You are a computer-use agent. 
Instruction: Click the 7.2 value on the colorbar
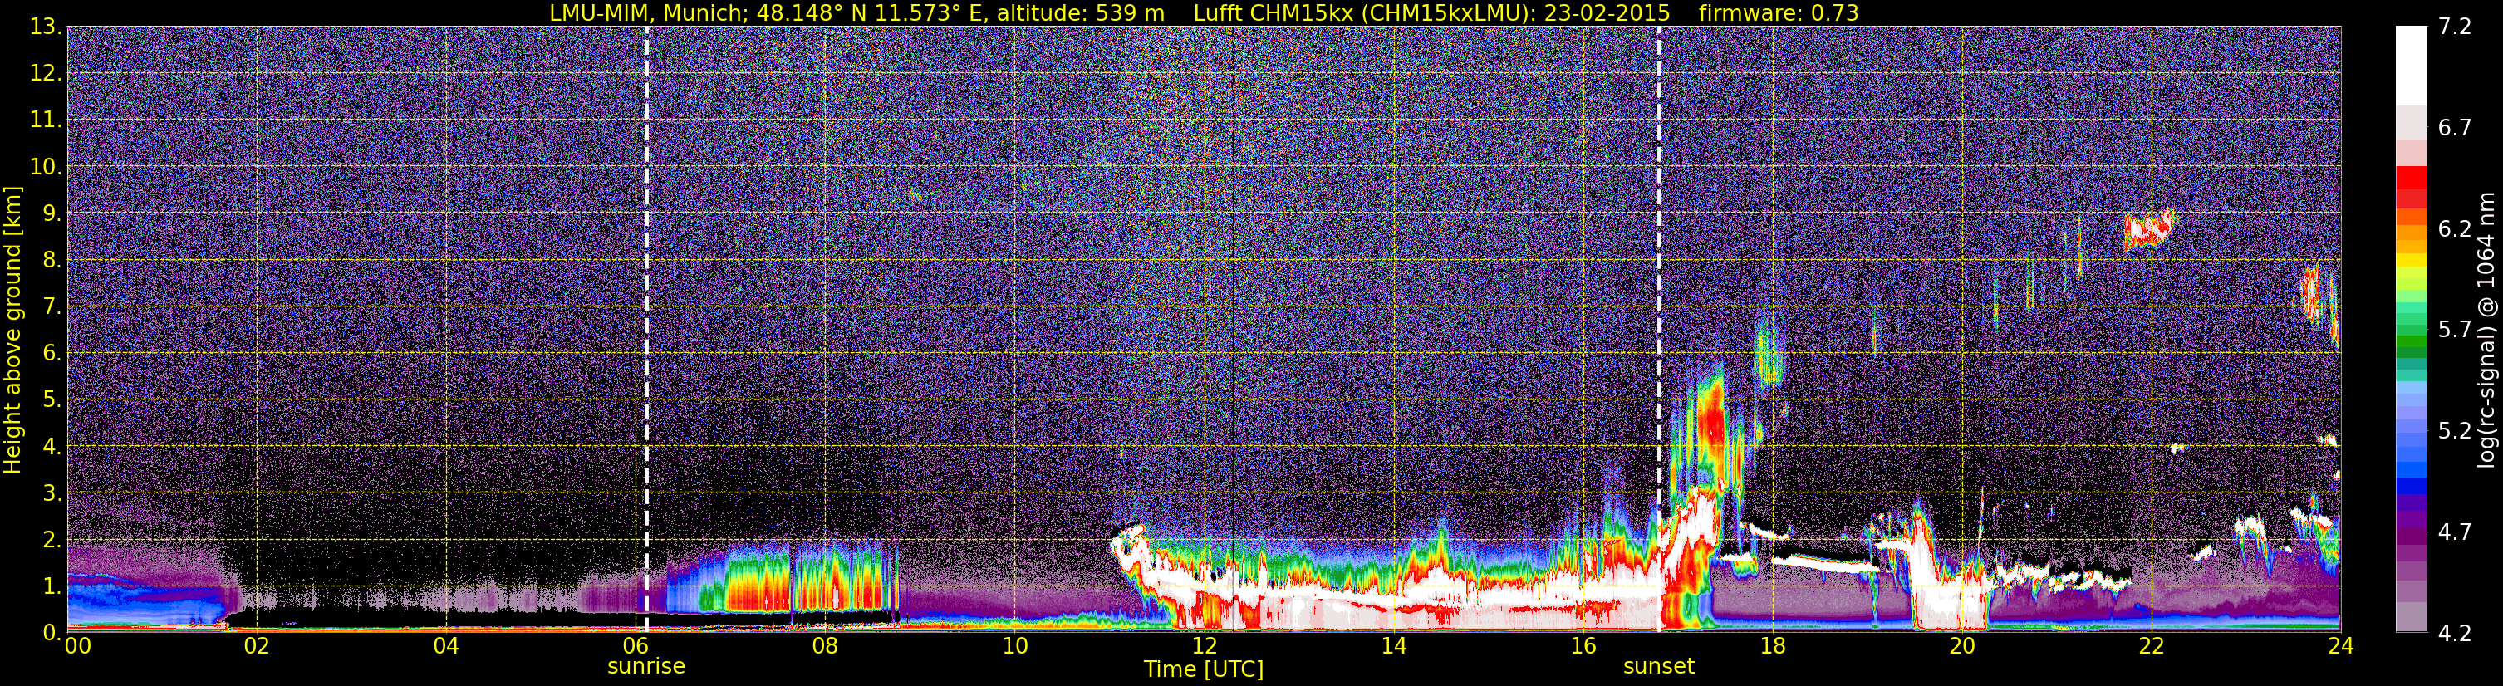[x=2455, y=27]
